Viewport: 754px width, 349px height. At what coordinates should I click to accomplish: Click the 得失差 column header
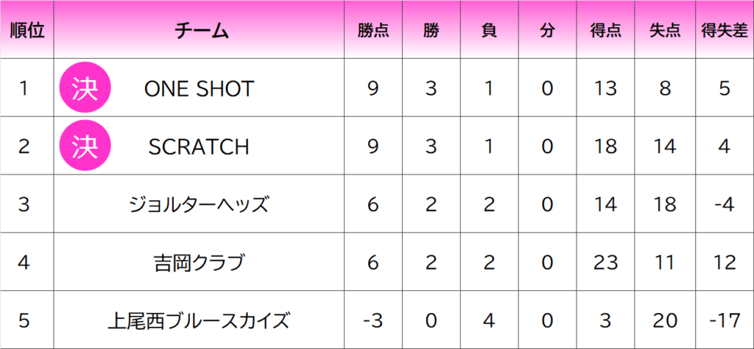pyautogui.click(x=725, y=29)
